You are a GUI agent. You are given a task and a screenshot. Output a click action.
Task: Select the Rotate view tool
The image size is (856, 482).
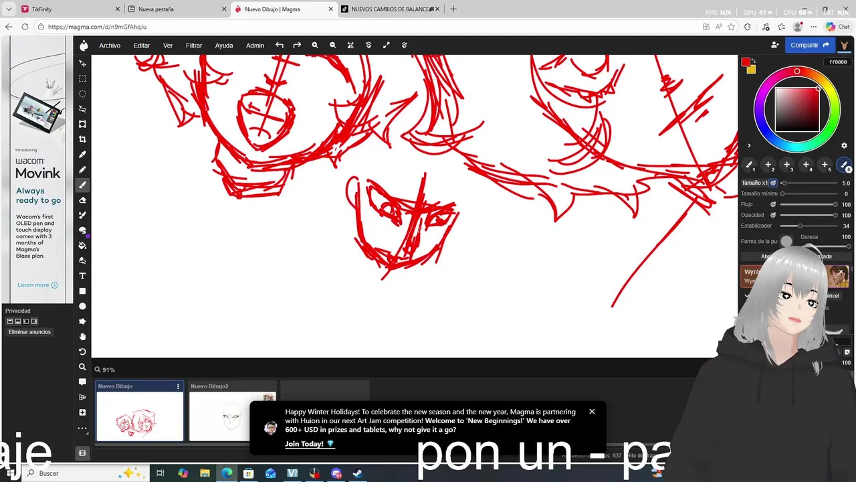tap(83, 351)
